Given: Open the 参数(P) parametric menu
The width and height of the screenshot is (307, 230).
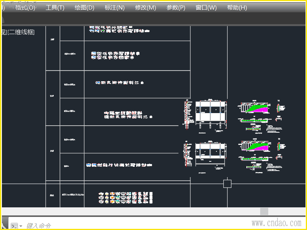Looking at the screenshot, I should pyautogui.click(x=176, y=8).
